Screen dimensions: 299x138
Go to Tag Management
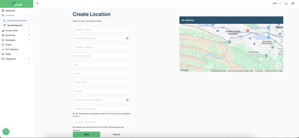[x=15, y=25]
